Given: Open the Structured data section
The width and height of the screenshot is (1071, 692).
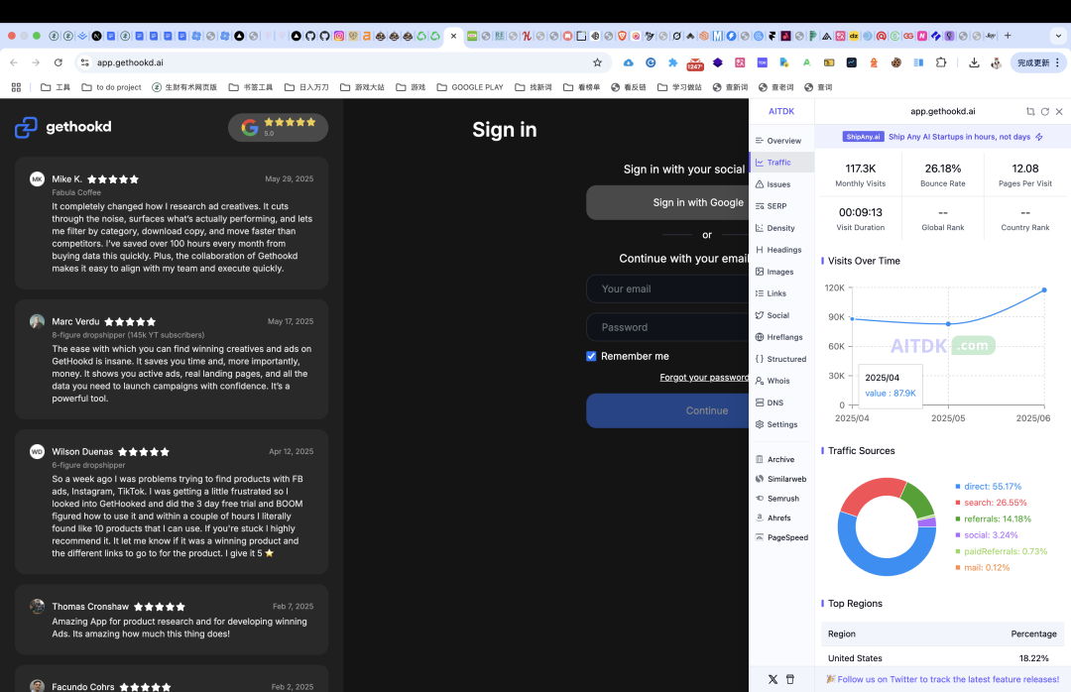Looking at the screenshot, I should click(780, 359).
